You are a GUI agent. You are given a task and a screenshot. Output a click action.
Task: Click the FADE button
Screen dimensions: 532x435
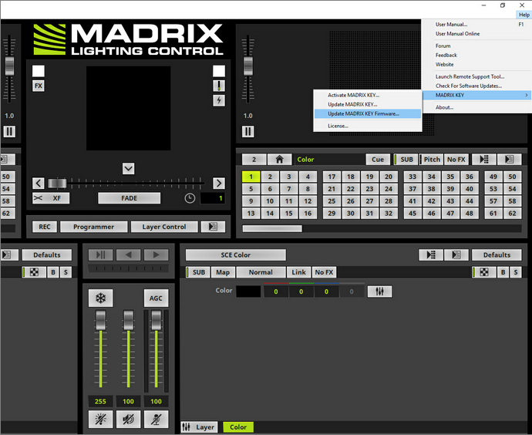click(x=129, y=198)
